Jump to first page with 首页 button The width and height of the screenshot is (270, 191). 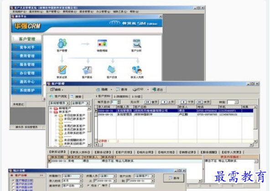coord(151,102)
